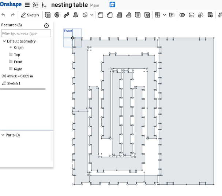Screen dimensions: 222x196
Task: Click the Front plane label in viewport
Action: [x=68, y=31]
